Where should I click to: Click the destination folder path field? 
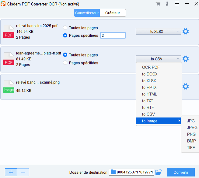(x=131, y=172)
